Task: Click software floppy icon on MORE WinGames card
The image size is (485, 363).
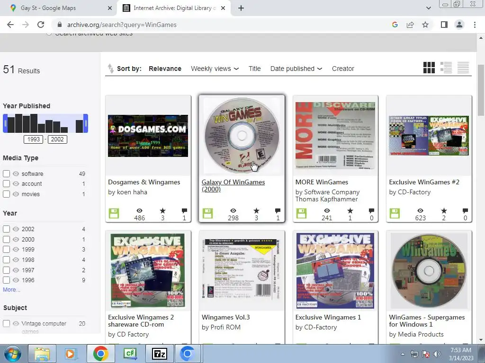Action: click(301, 213)
